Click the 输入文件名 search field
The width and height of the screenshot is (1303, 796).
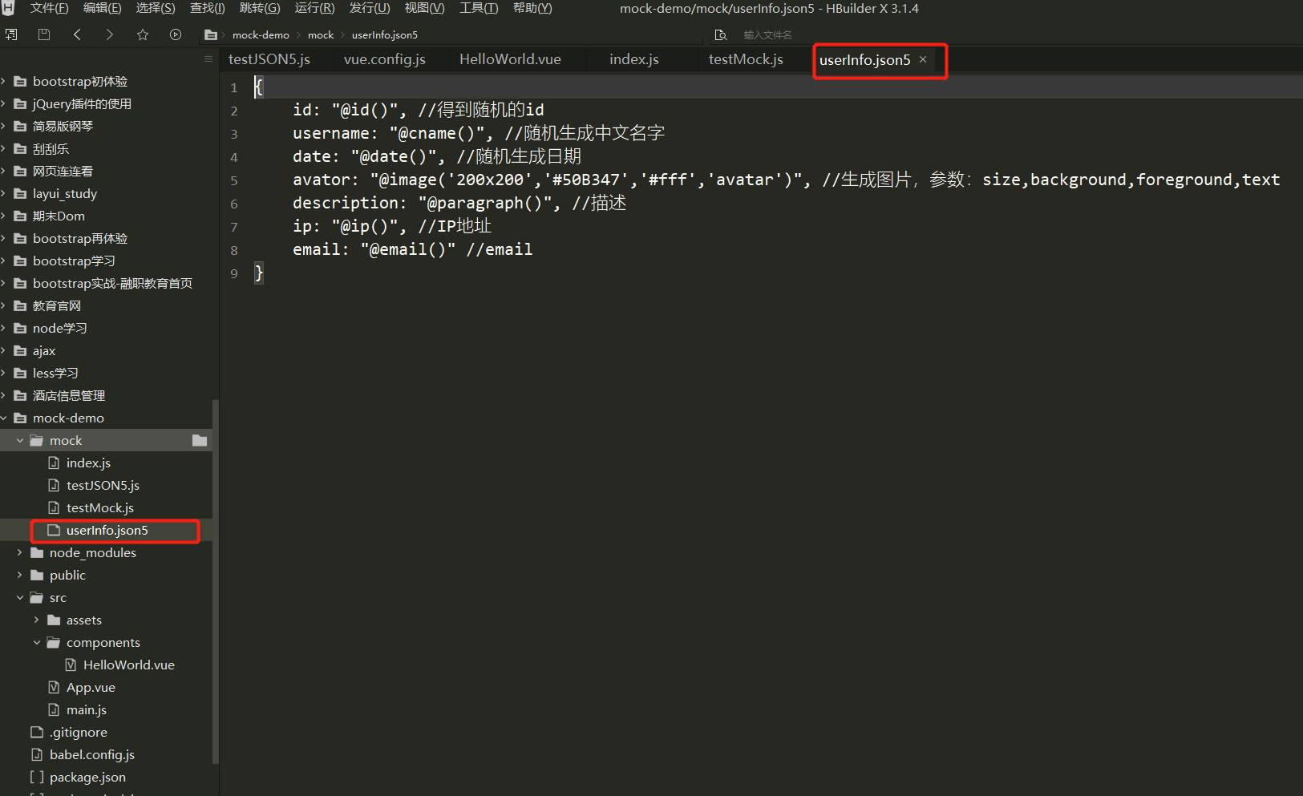click(767, 34)
